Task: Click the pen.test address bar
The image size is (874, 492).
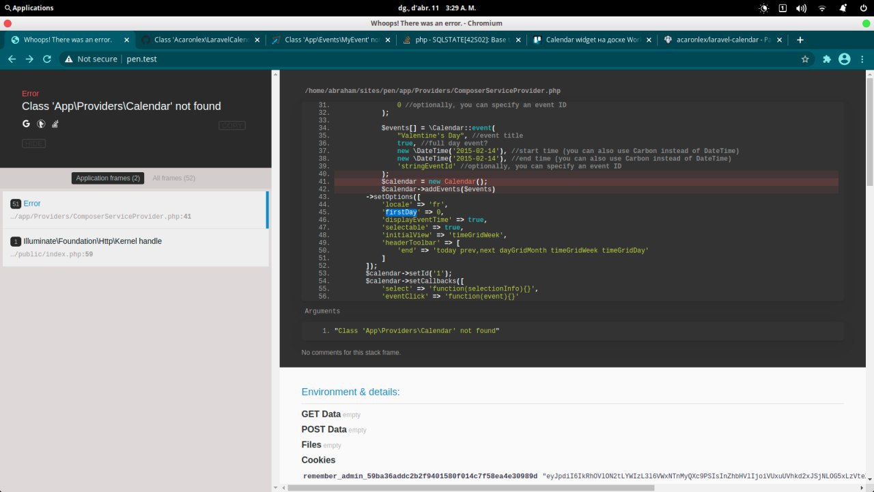Action: point(430,59)
